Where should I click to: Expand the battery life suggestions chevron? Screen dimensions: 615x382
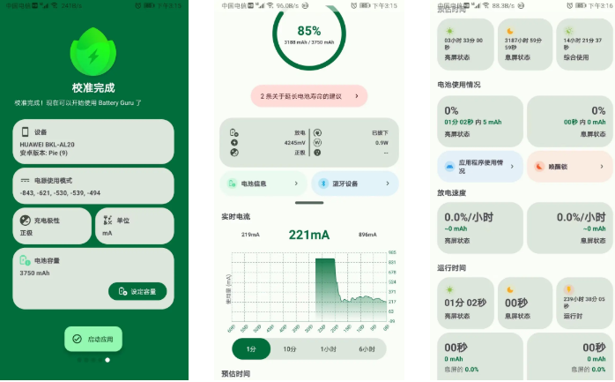point(357,96)
